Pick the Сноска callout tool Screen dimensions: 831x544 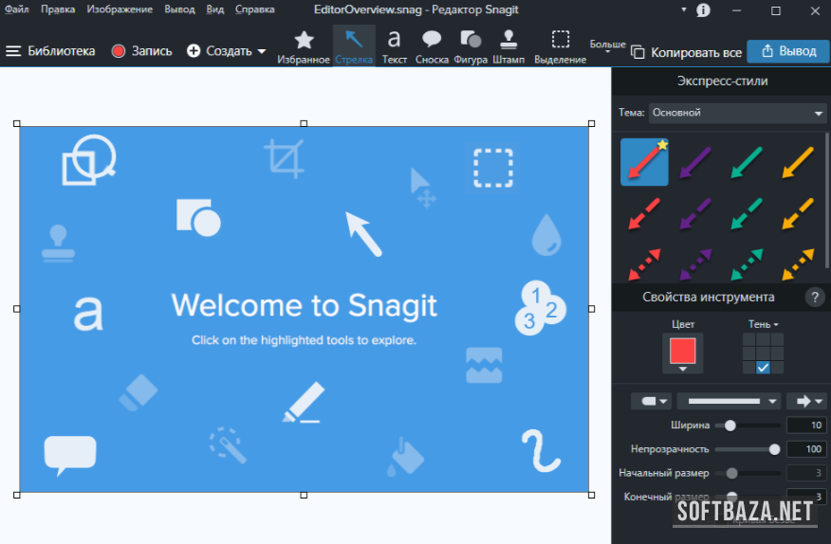click(432, 46)
